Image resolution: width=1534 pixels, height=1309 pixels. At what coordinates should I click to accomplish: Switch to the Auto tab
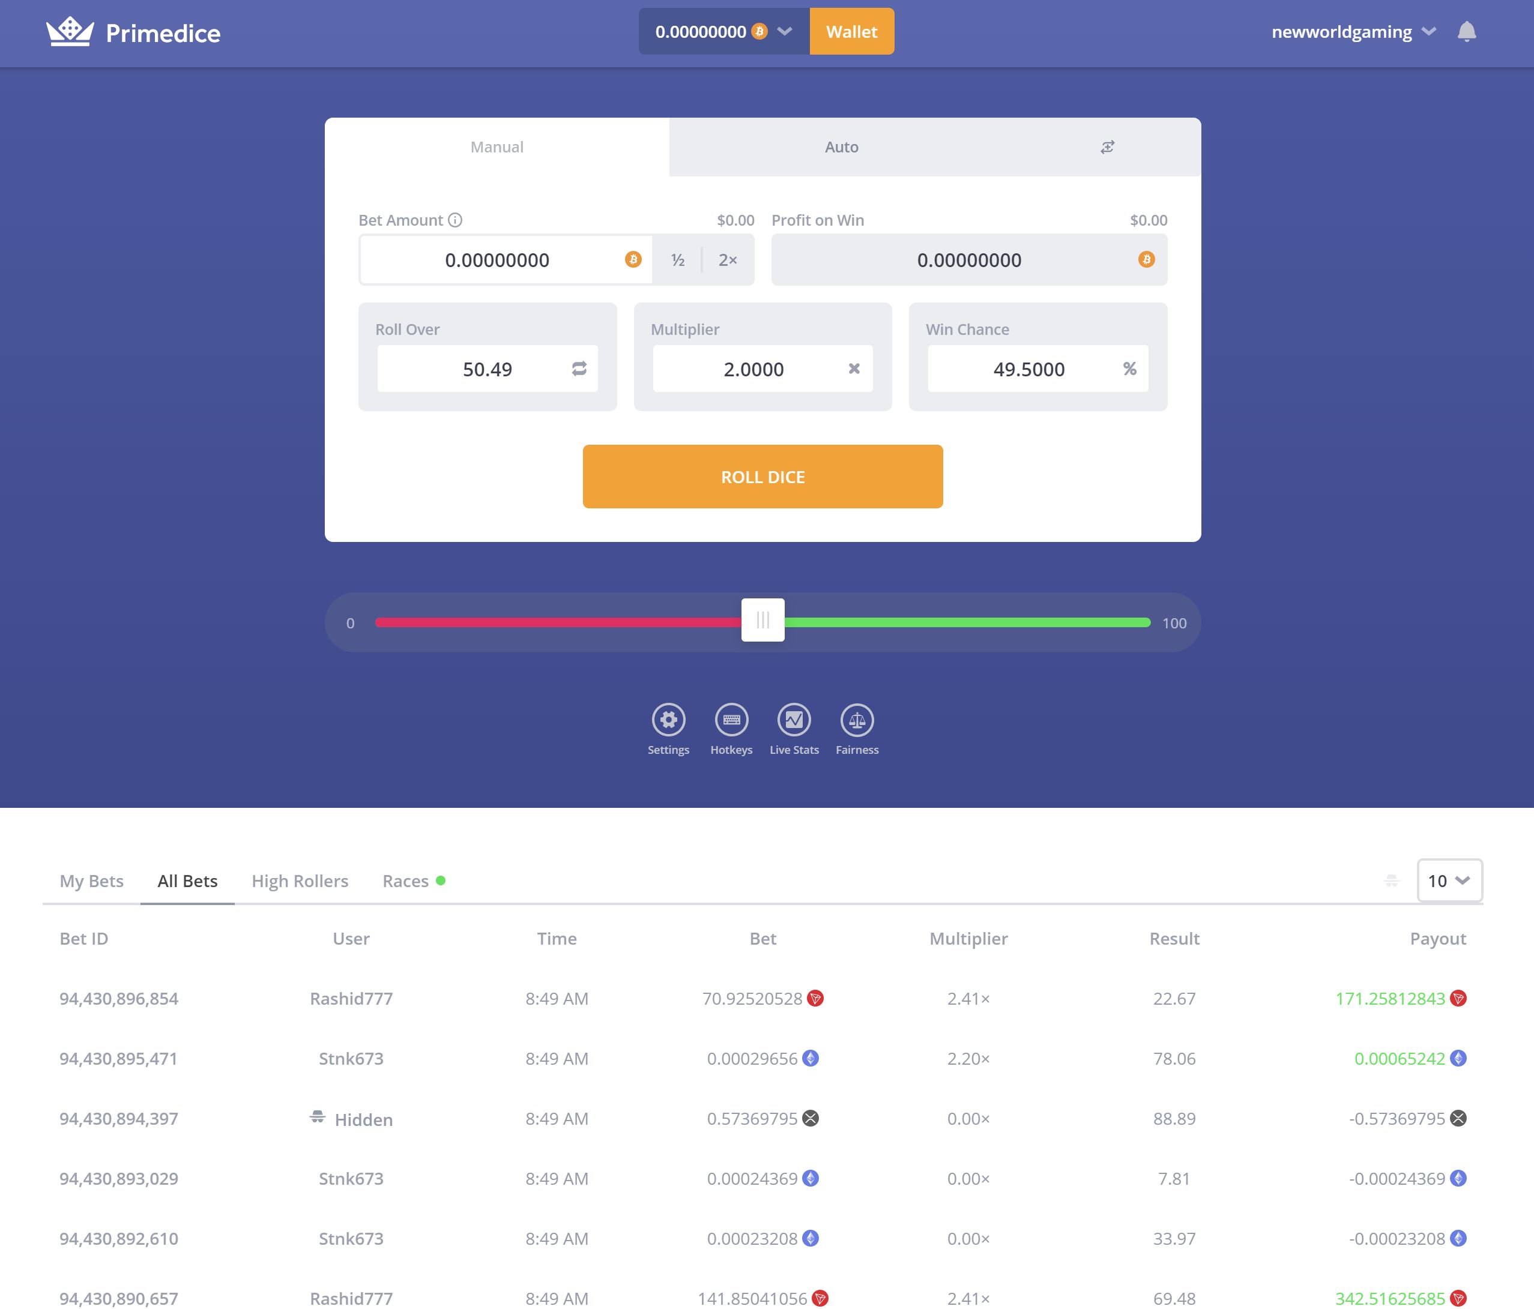tap(842, 147)
